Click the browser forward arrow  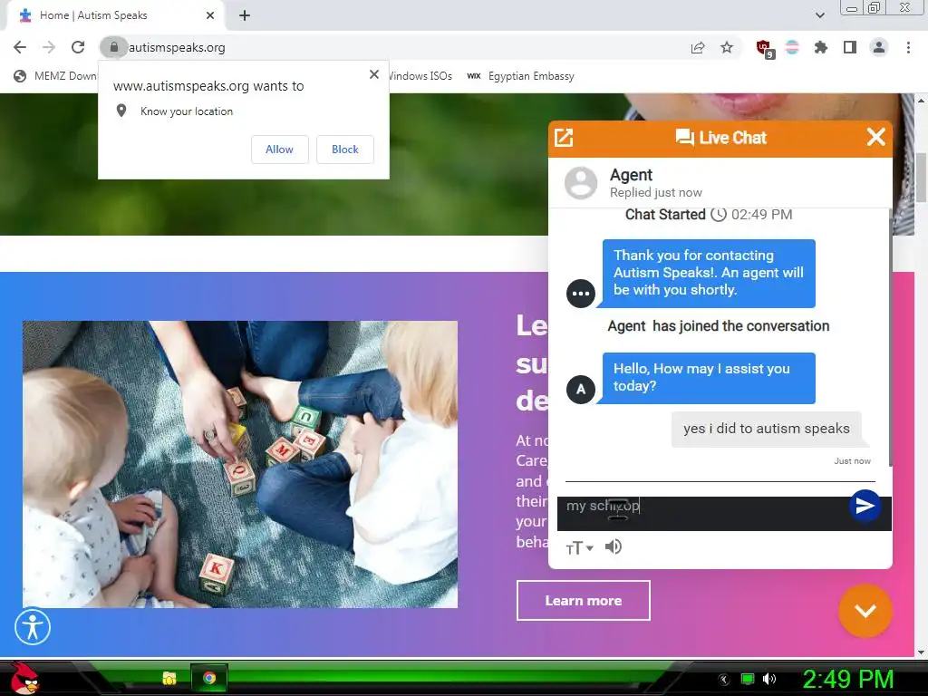[49, 47]
